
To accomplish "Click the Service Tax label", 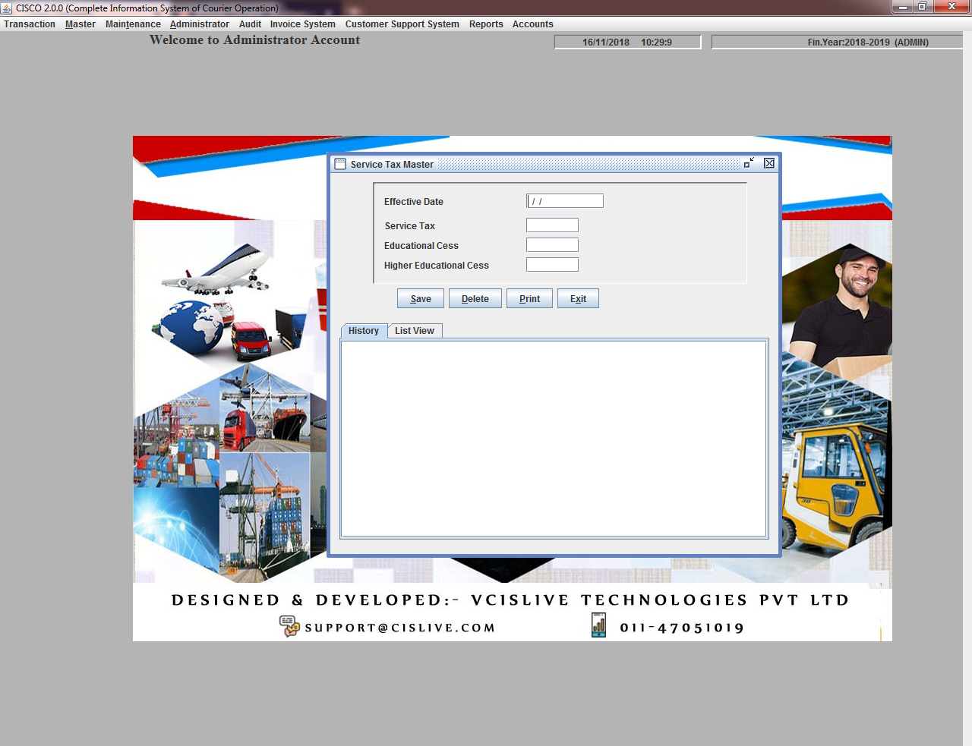I will pos(410,226).
